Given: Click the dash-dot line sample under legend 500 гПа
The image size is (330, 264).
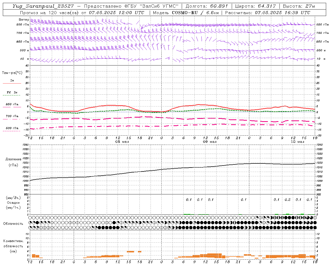Looking at the screenshot, I should point(11,131).
